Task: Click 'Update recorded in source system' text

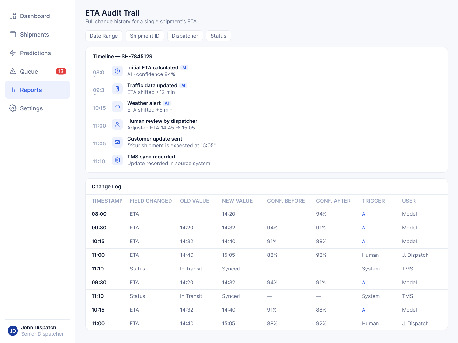Action: pos(169,163)
